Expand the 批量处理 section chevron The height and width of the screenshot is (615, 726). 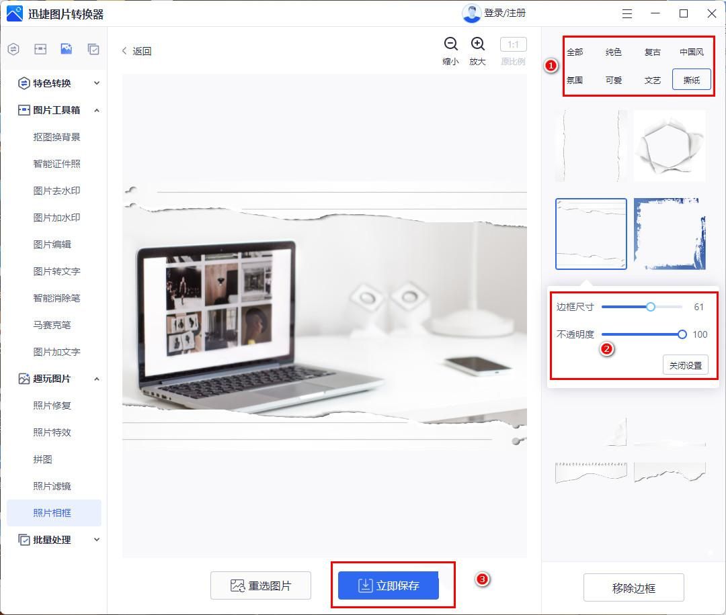coord(97,540)
